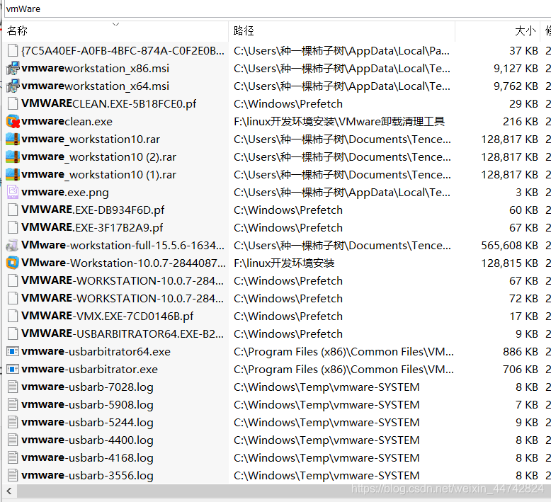
Task: Click VMware-Workstation-10.0.7-2844087 icon
Action: 13,263
